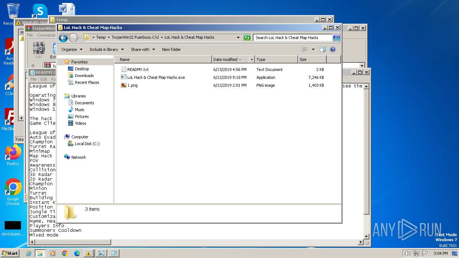
Task: Select the 1.png file icon
Action: pyautogui.click(x=124, y=85)
